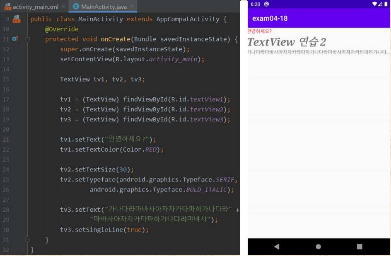Close the MainActivity.java tab
The image size is (391, 256).
point(132,7)
